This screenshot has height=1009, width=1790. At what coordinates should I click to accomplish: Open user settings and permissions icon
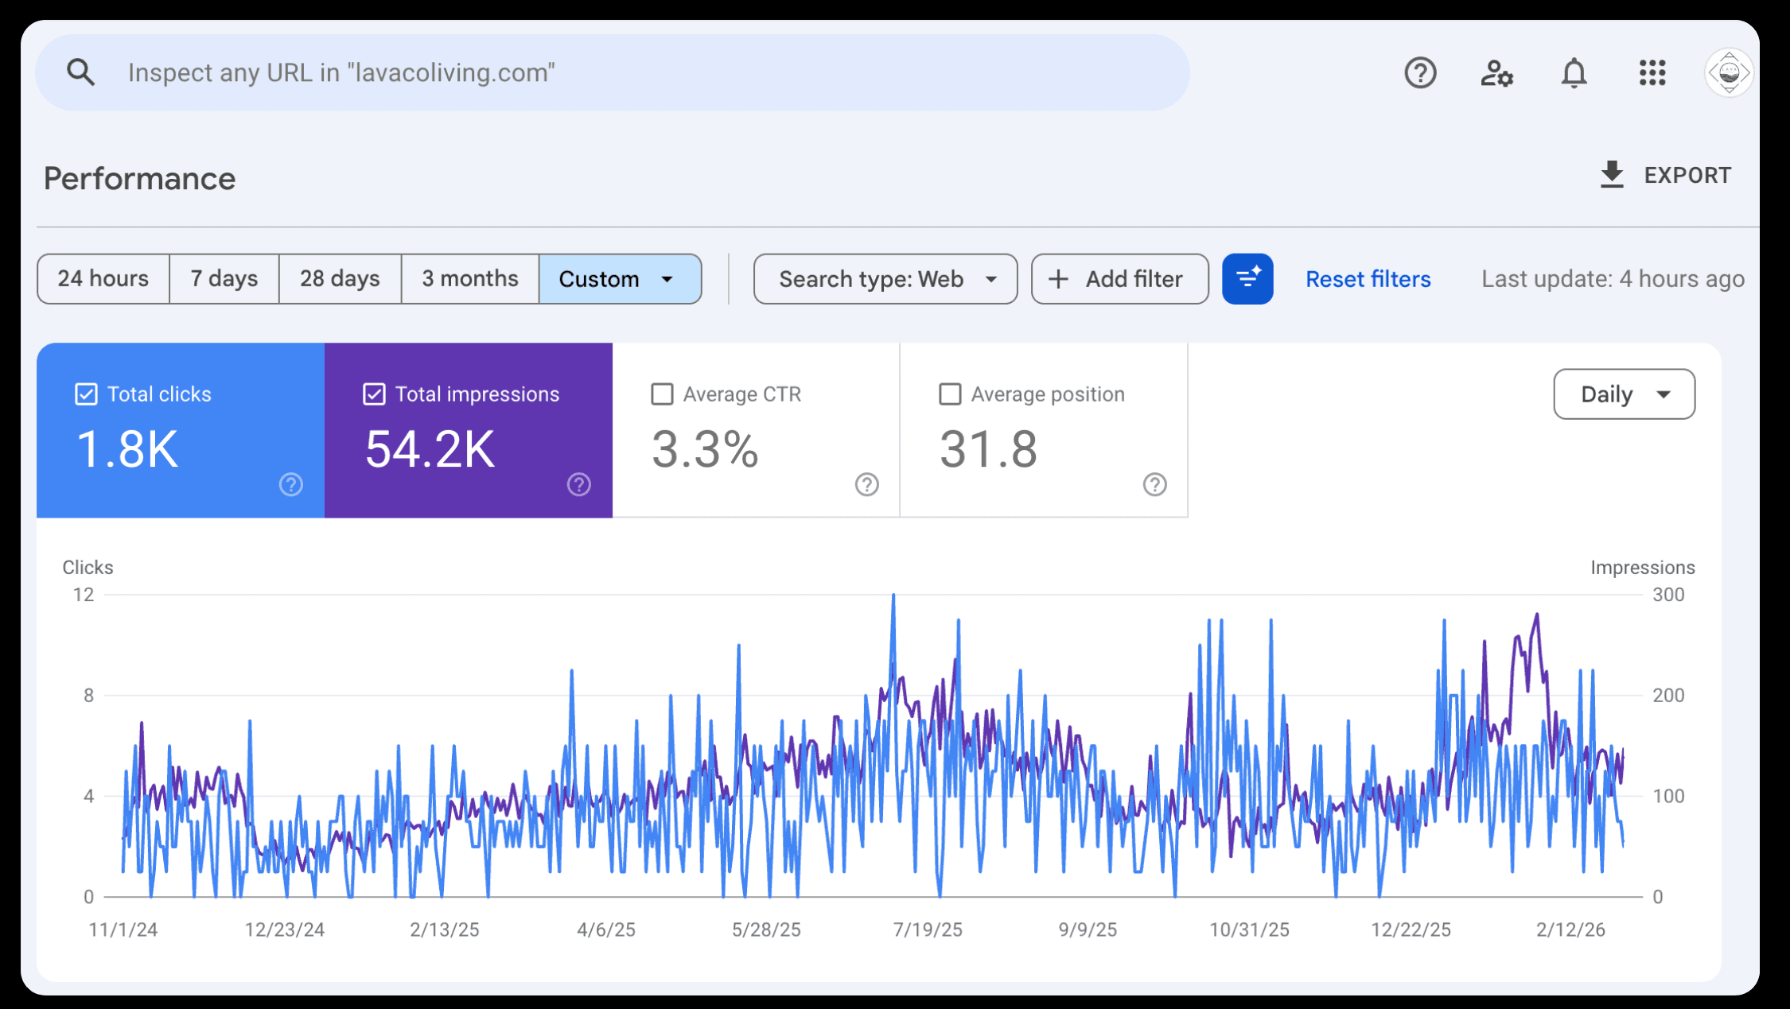tap(1496, 73)
